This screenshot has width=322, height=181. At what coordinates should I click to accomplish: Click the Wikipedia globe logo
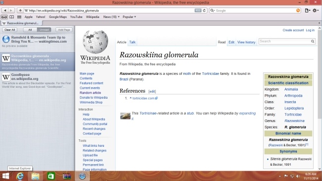click(x=95, y=42)
